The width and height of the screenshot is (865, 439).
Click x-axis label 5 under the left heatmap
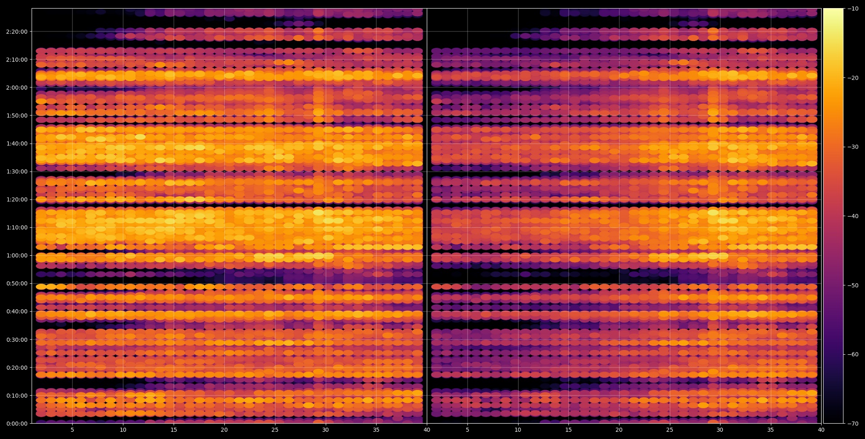click(72, 430)
